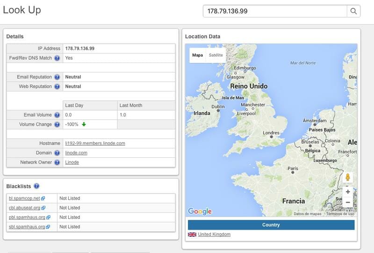Click the Last Day column header
Viewport: 374px width, 253px height.
[x=90, y=105]
